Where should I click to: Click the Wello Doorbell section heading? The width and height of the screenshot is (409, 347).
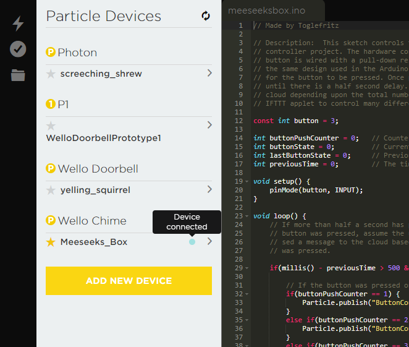tap(98, 169)
